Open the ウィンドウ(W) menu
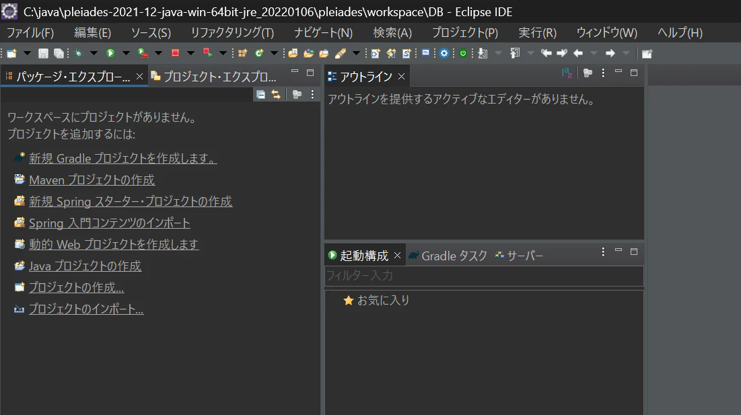This screenshot has height=415, width=741. coord(607,32)
